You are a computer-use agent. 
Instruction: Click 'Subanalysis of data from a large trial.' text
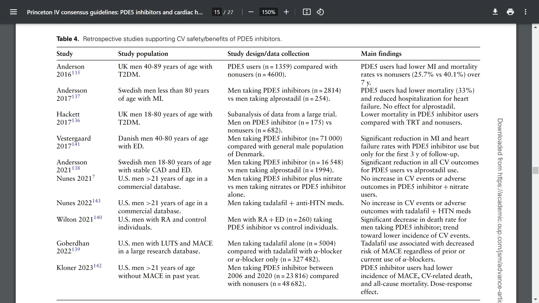[282, 114]
